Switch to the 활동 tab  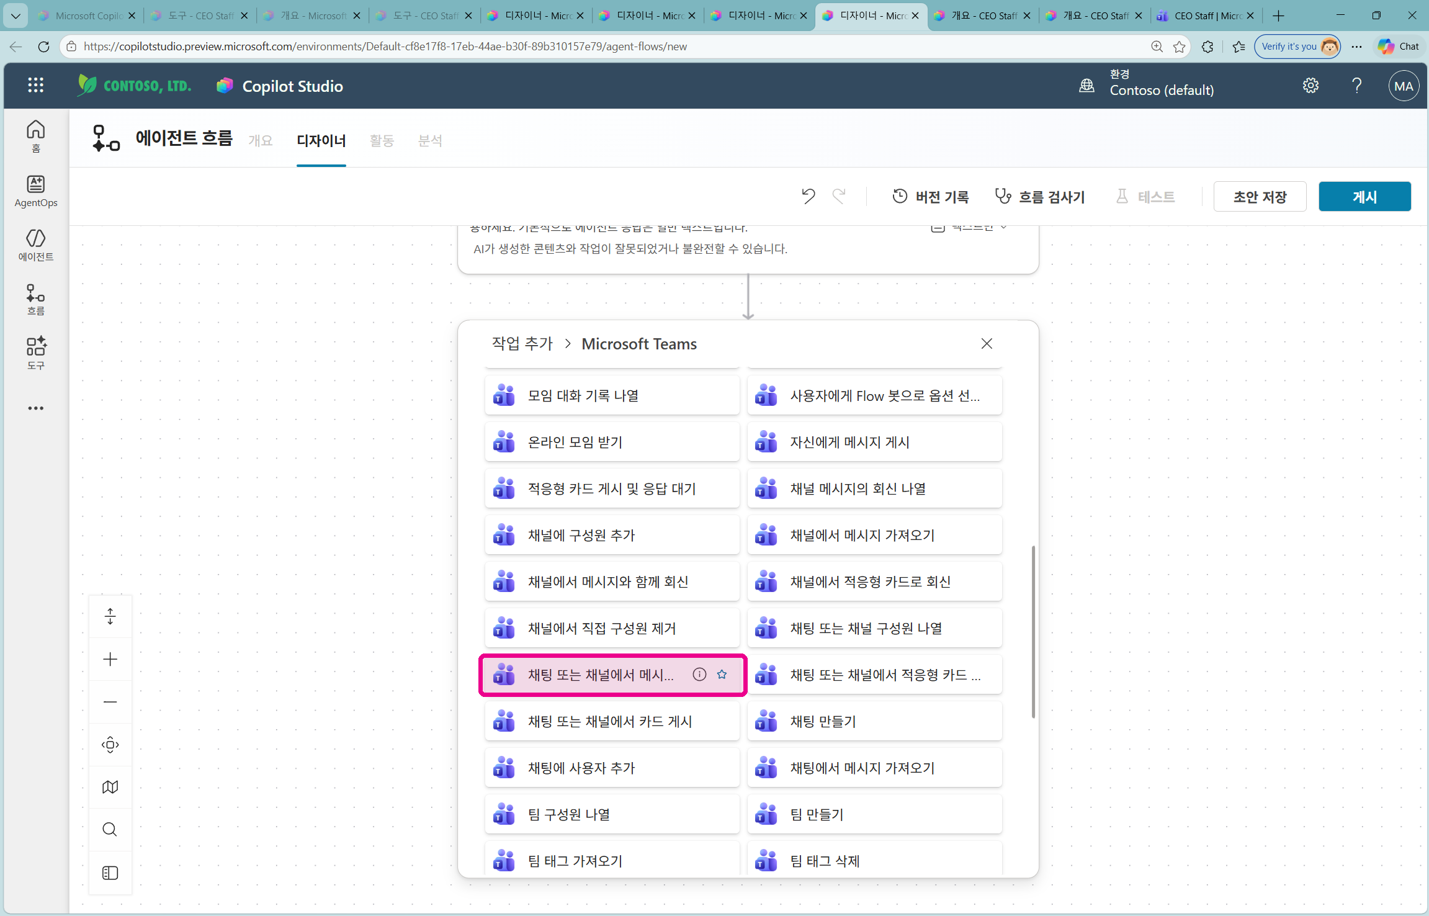coord(382,141)
